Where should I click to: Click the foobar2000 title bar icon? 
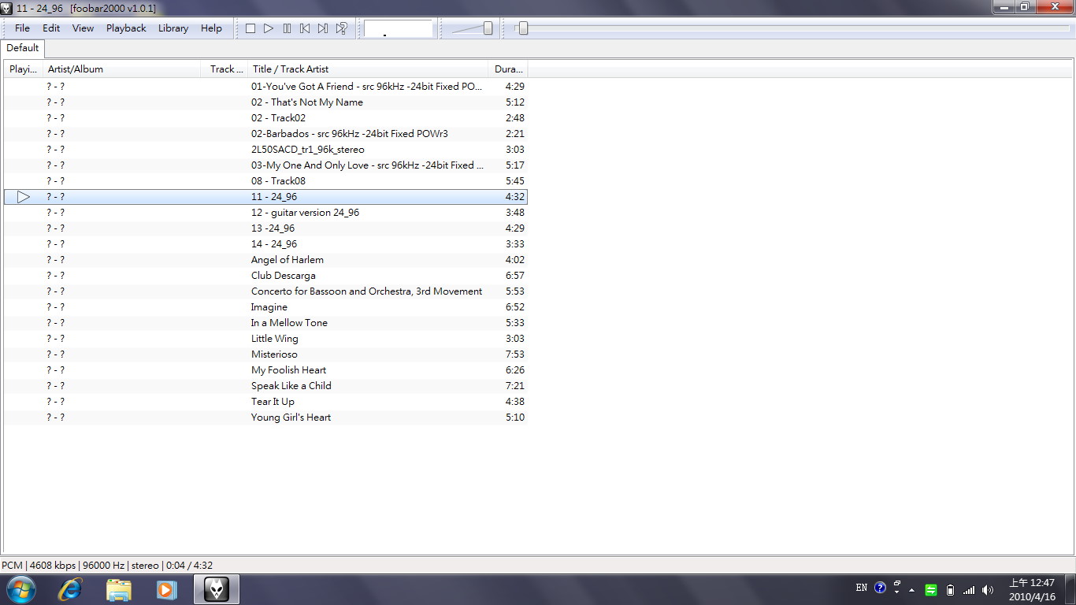pos(6,8)
